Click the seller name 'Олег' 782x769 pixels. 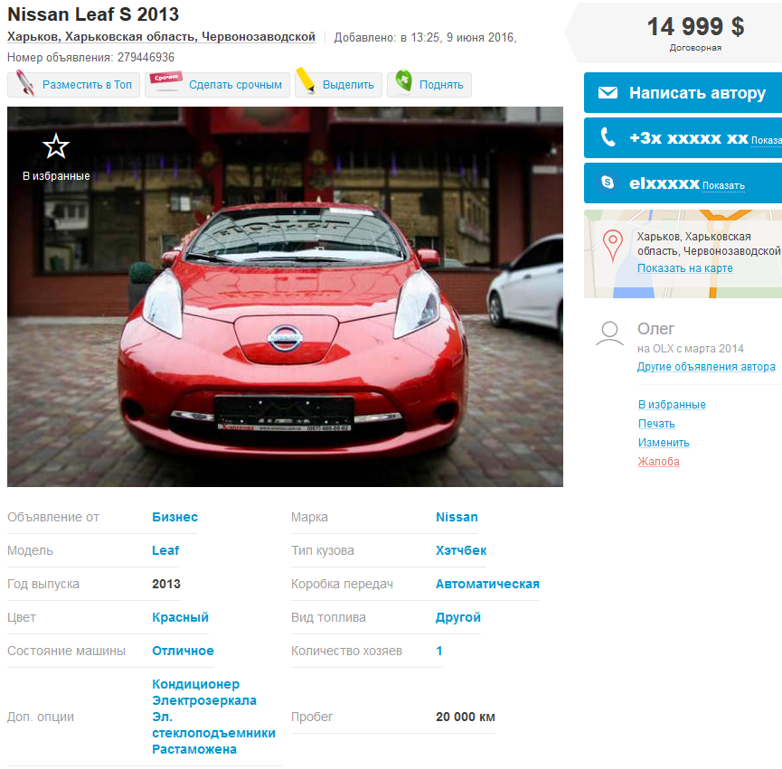tap(655, 329)
